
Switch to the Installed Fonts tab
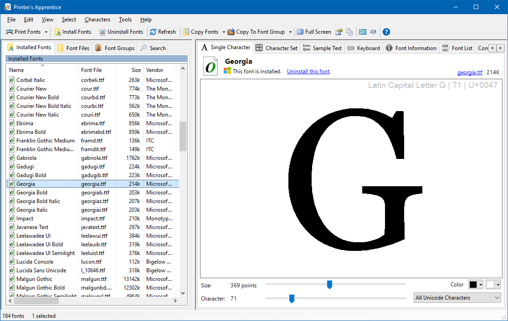point(29,47)
